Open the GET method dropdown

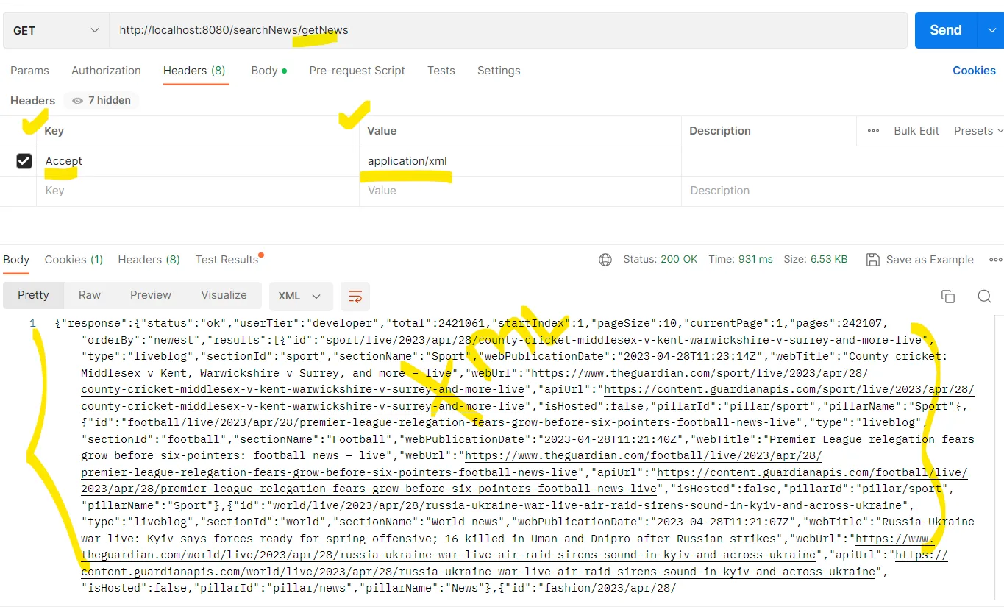[x=55, y=30]
